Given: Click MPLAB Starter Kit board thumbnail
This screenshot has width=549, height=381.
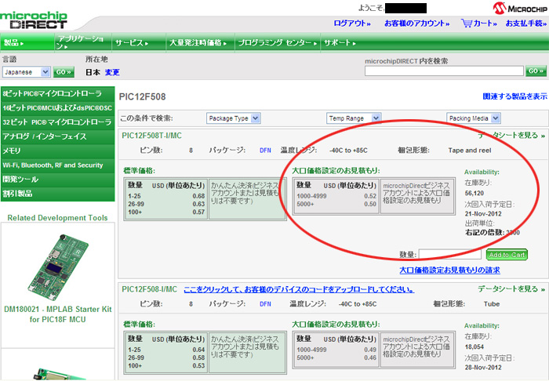Looking at the screenshot, I should 58,267.
